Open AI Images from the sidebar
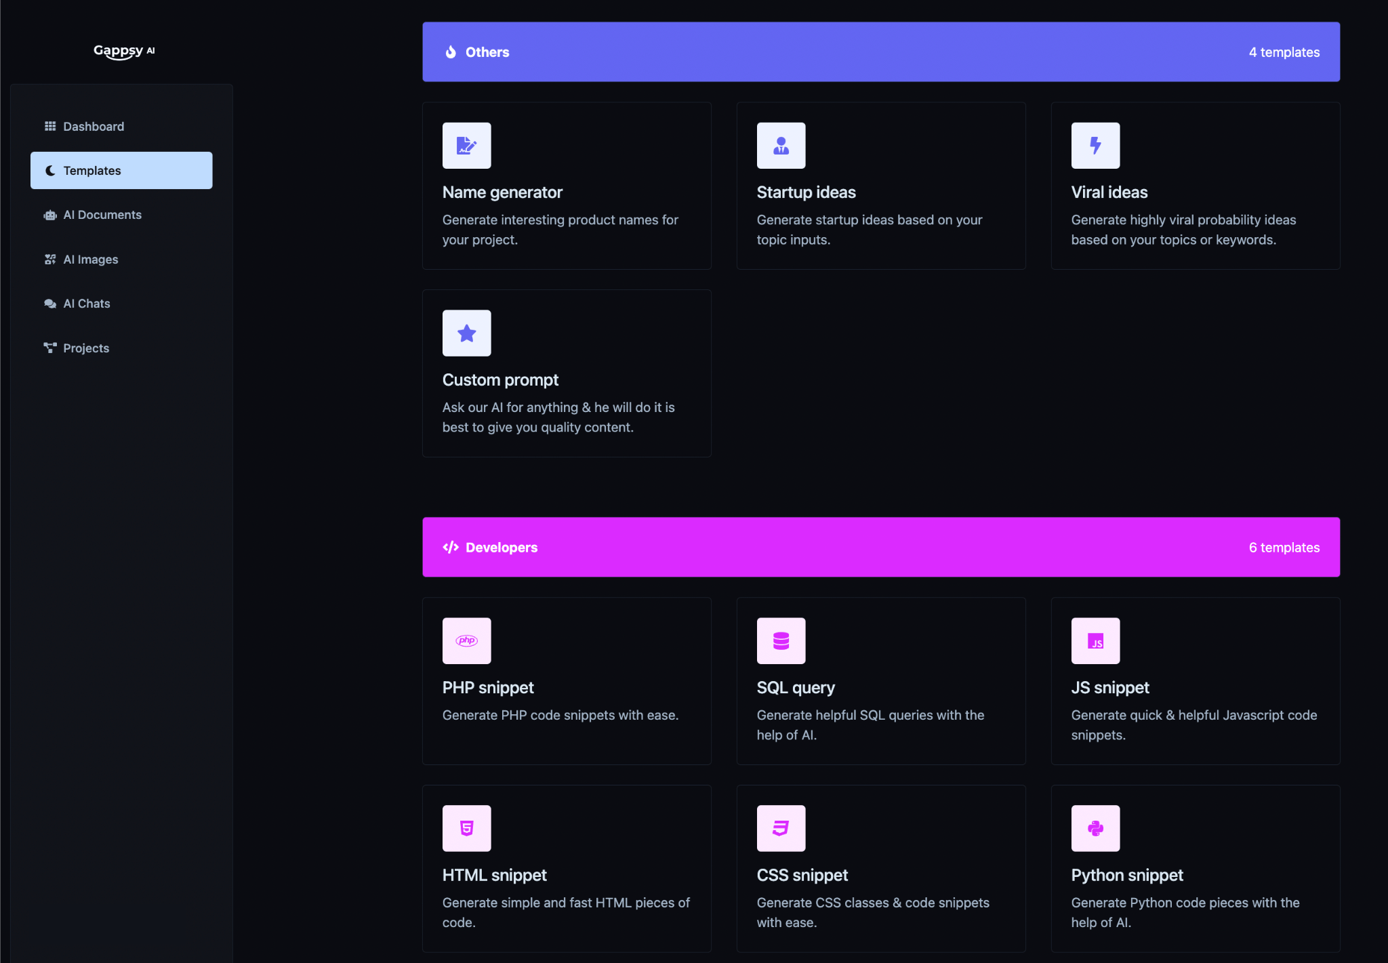1388x963 pixels. pos(90,260)
